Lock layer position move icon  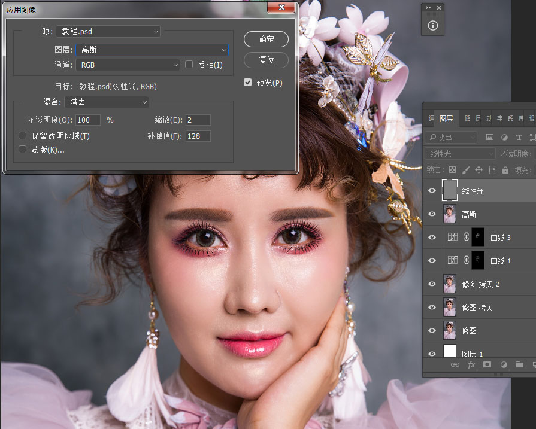[479, 170]
